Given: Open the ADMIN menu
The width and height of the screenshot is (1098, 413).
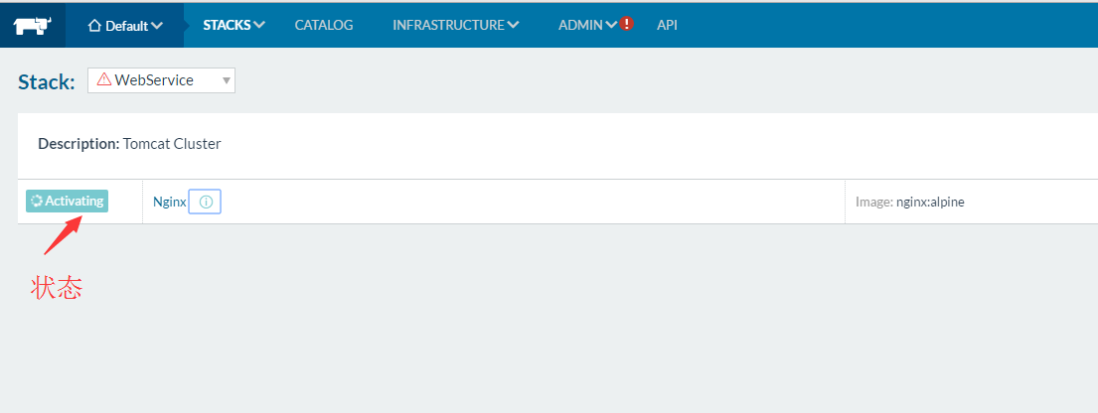Looking at the screenshot, I should pyautogui.click(x=580, y=25).
